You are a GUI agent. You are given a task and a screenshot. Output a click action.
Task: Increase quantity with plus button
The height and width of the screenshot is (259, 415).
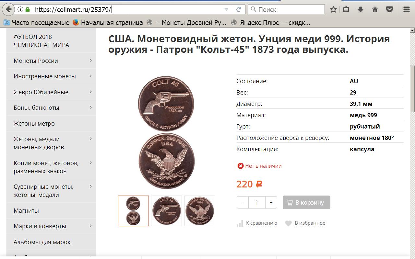271,202
